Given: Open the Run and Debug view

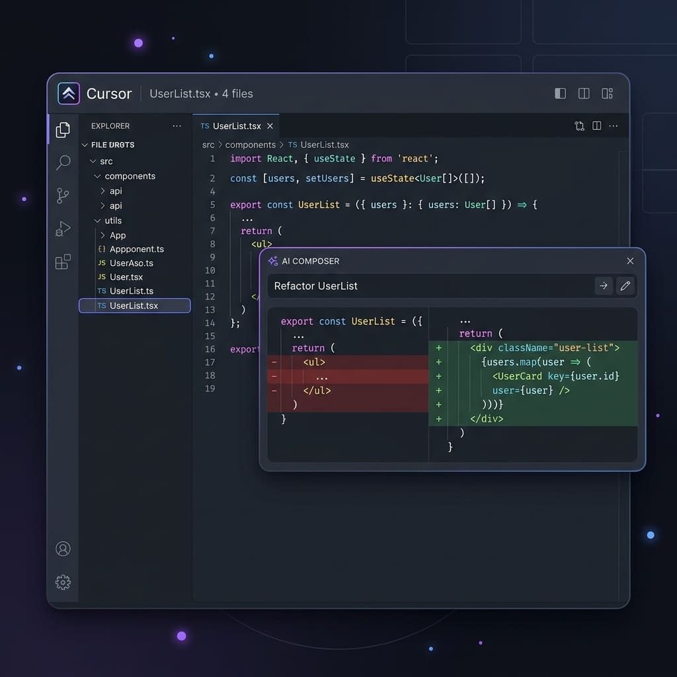Looking at the screenshot, I should (63, 228).
